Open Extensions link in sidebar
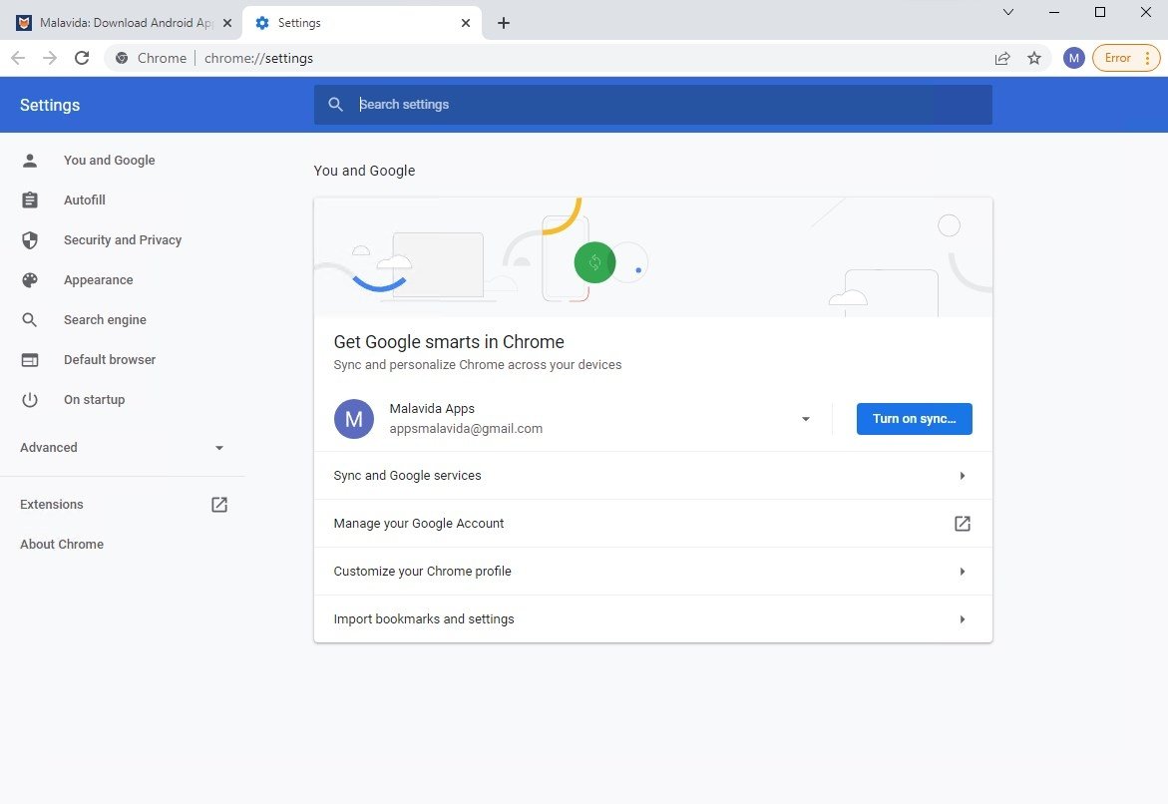The image size is (1168, 804). [x=52, y=505]
